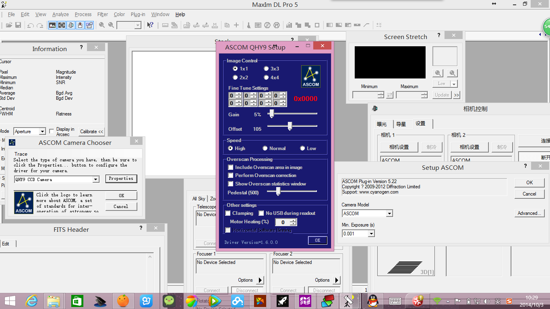Click the pixel math plus-times-divide icon
This screenshot has height=309, width=550.
(379, 25)
